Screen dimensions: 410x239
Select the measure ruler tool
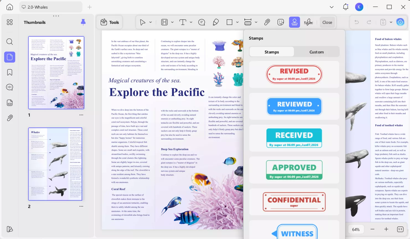[248, 22]
